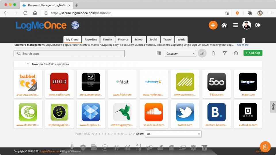
Task: Go to home via the house icon
Action: tap(224, 25)
